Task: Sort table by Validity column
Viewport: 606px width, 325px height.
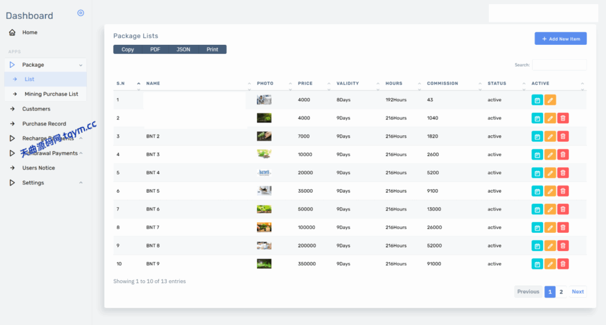Action: pos(357,83)
